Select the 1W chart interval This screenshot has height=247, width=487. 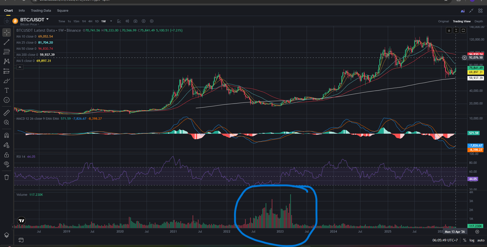103,21
